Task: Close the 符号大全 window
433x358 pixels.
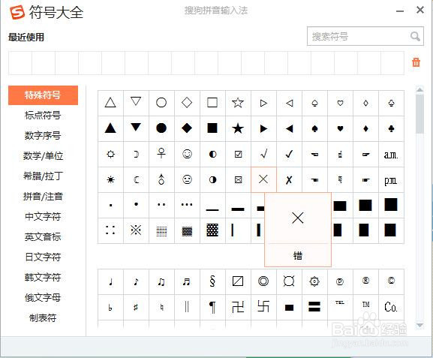Action: (x=420, y=10)
